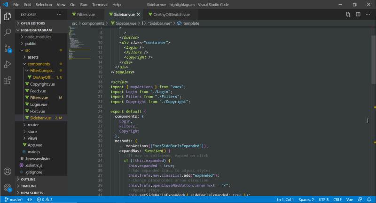Expand the assets folder
The height and width of the screenshot is (203, 376).
click(33, 57)
